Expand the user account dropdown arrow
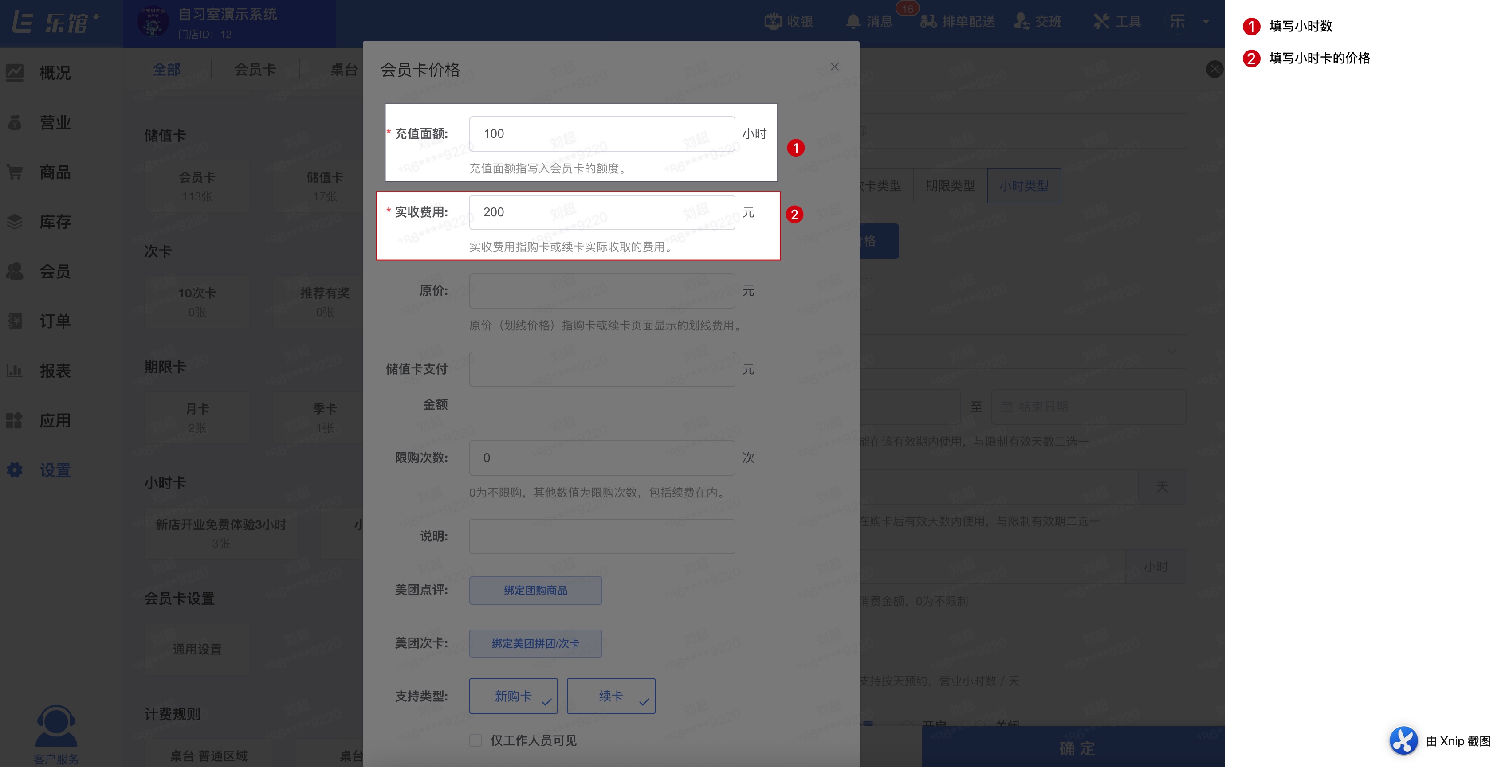 tap(1206, 22)
